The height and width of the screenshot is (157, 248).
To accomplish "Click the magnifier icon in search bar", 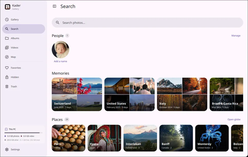I will (x=58, y=23).
